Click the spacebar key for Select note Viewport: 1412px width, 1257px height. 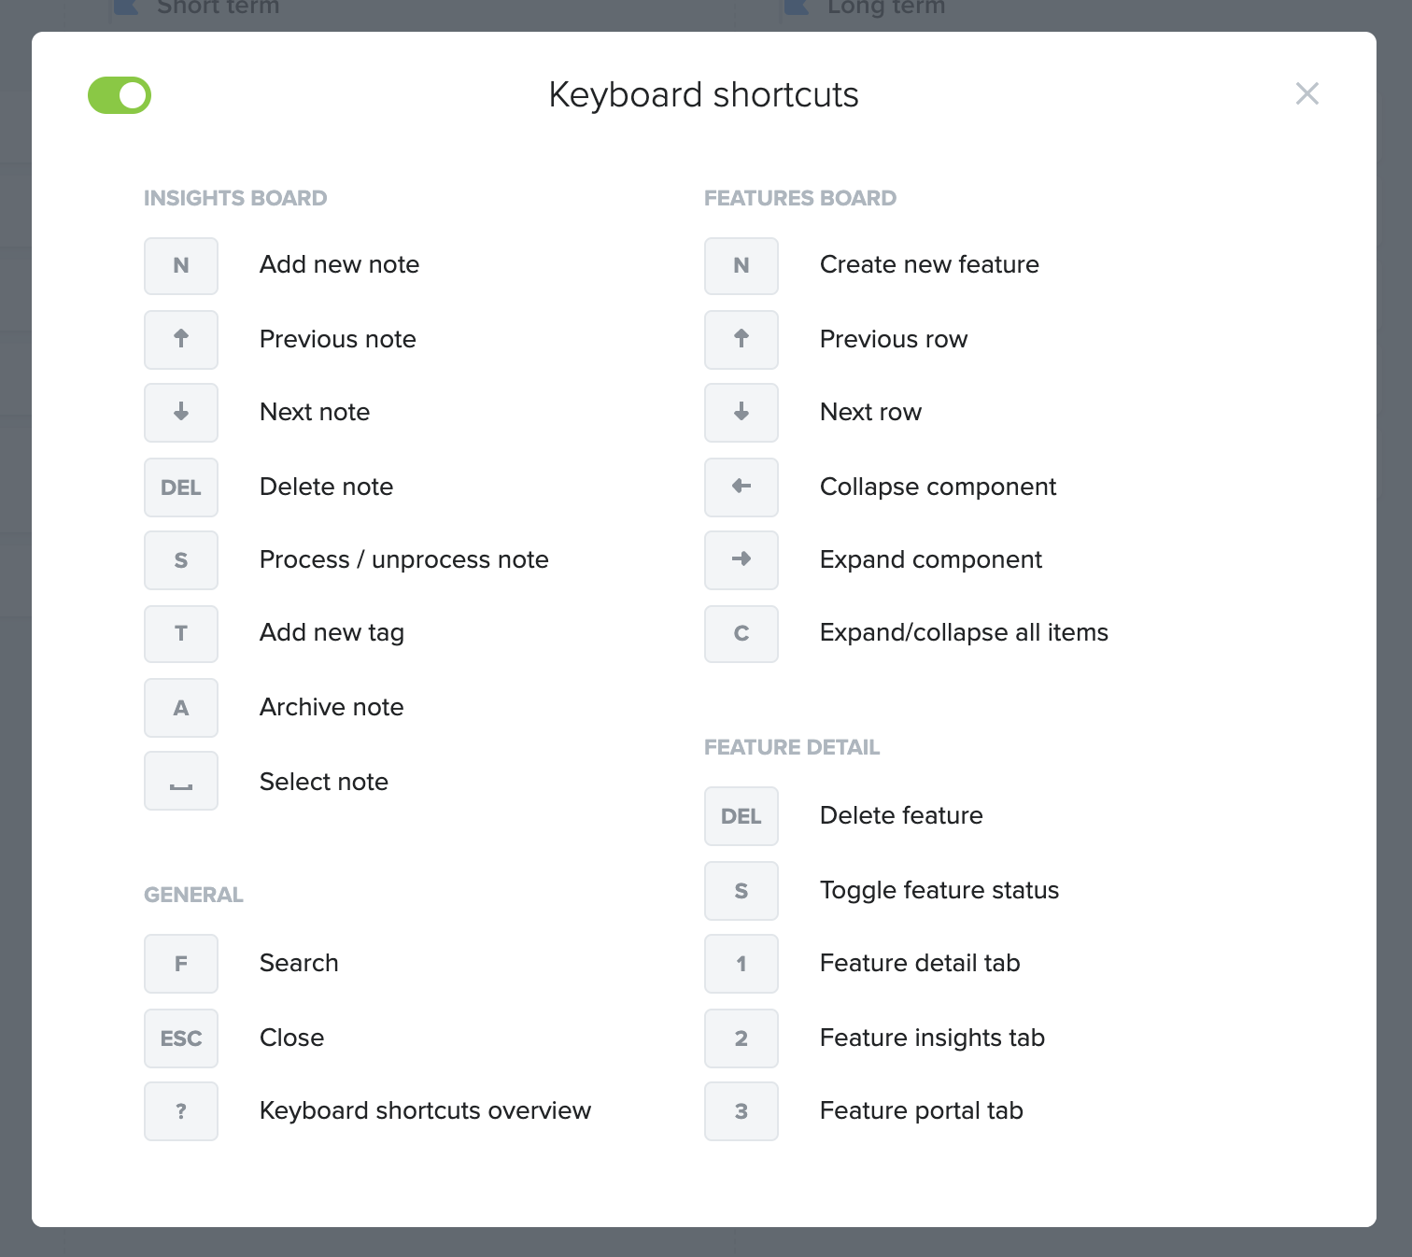click(x=181, y=781)
